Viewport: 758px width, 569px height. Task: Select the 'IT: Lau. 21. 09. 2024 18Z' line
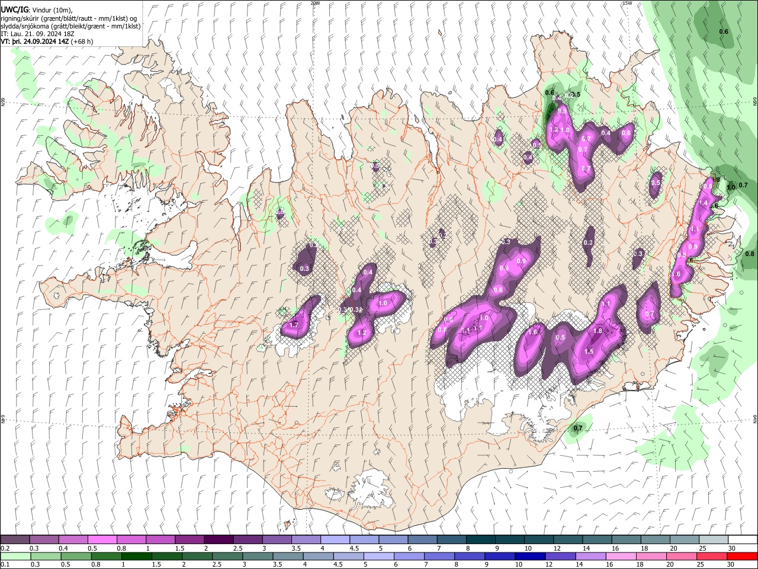37,34
